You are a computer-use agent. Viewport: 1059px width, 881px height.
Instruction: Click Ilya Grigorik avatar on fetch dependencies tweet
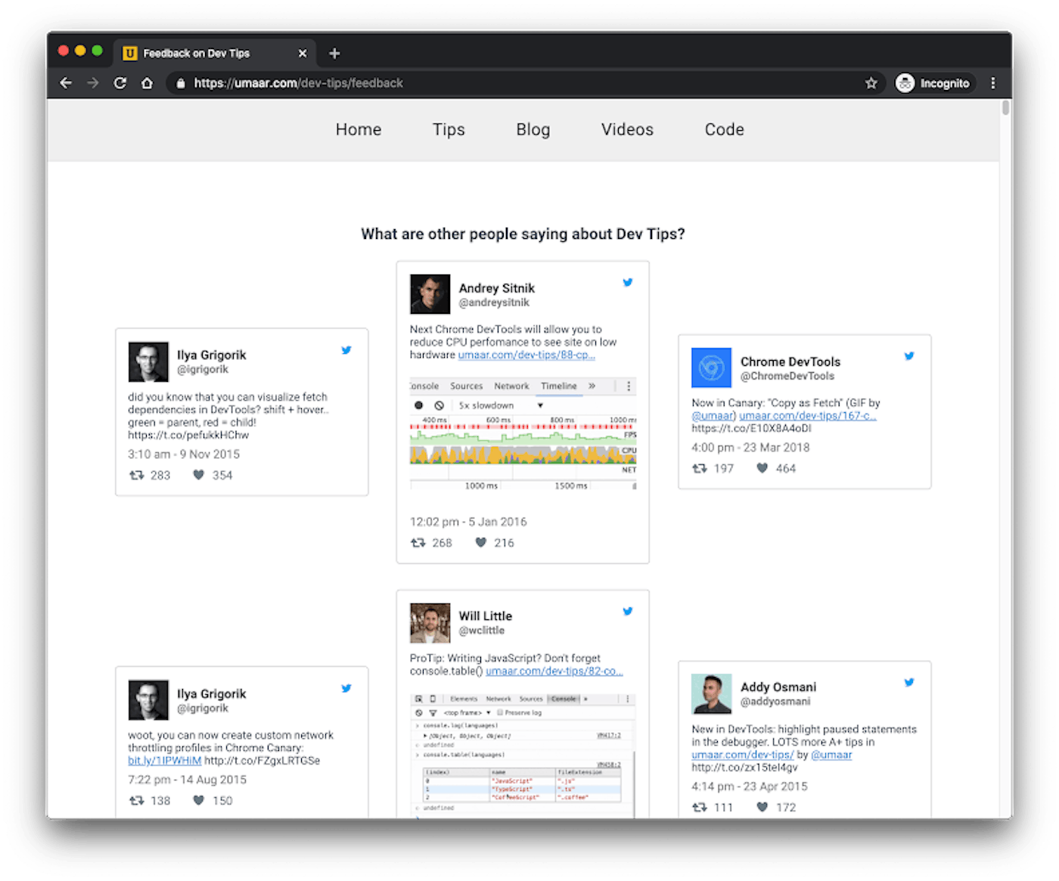pyautogui.click(x=148, y=361)
